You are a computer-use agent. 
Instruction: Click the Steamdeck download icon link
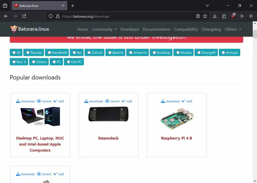93,101
